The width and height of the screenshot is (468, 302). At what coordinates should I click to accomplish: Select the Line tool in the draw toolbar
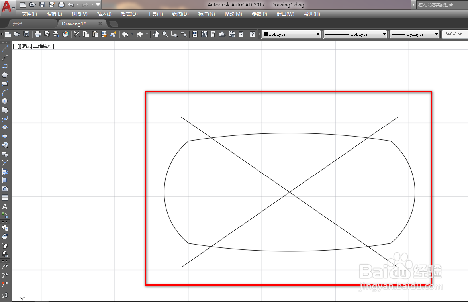pyautogui.click(x=5, y=49)
